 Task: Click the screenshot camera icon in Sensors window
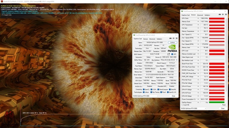[220, 15]
